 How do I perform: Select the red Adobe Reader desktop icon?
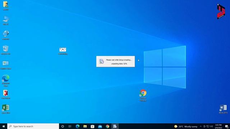pos(6,95)
